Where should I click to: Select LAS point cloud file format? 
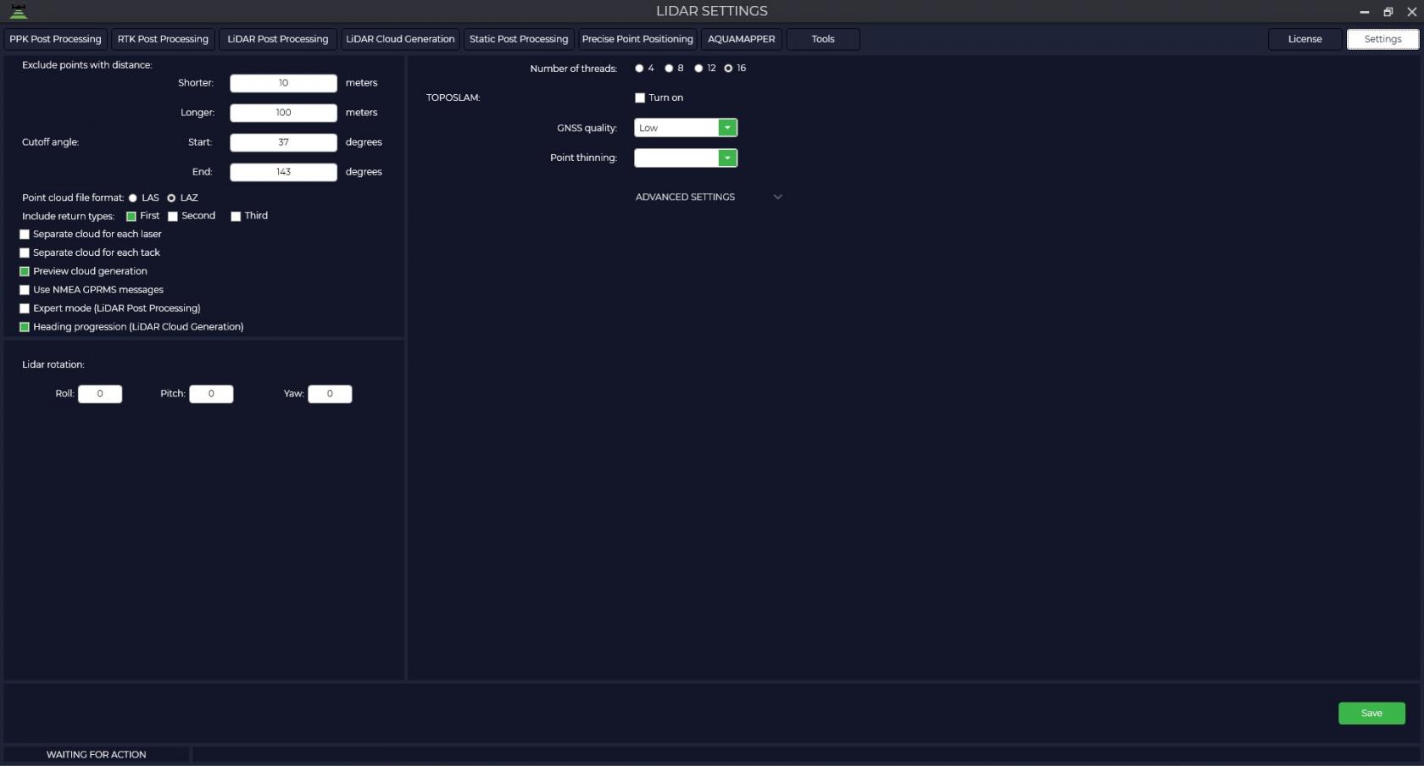(x=133, y=198)
